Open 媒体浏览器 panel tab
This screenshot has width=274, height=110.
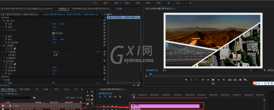(x=25, y=89)
